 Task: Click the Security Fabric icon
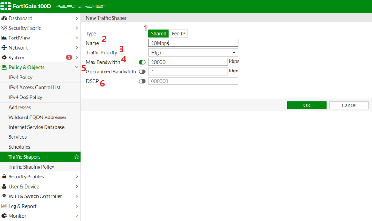4,28
